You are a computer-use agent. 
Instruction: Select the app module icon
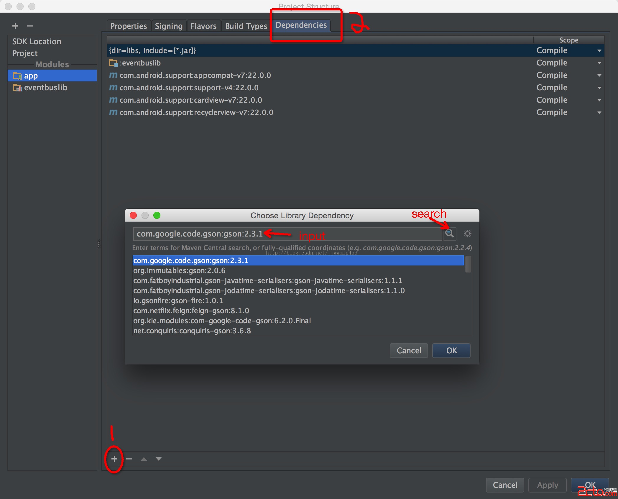tap(17, 76)
